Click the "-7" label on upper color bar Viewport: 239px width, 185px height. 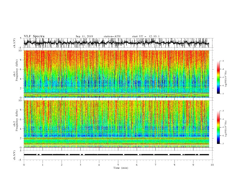point(222,94)
